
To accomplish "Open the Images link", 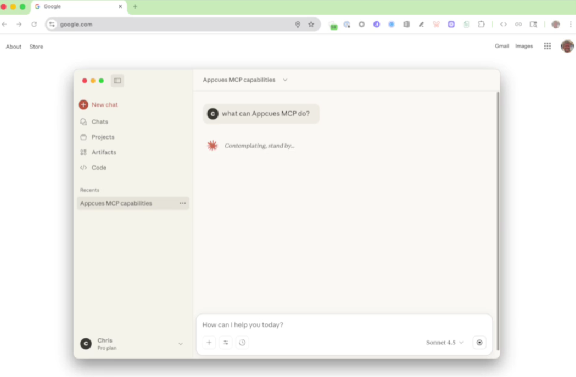I will pos(524,46).
